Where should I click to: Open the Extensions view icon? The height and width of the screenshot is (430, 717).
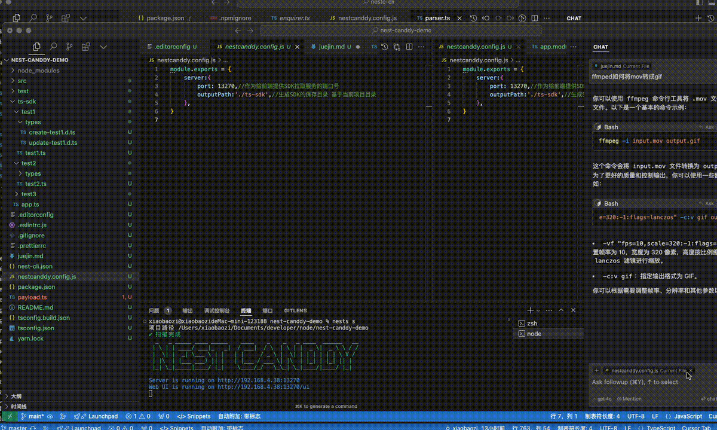click(x=85, y=46)
